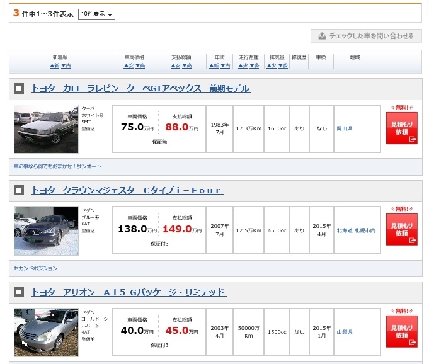Image resolution: width=429 pixels, height=364 pixels.
Task: Sort 走行距離 by most (▼多)
Action: pyautogui.click(x=254, y=65)
